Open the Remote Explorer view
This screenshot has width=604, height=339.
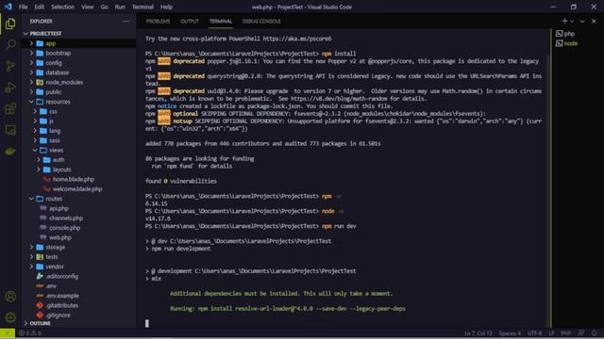[x=10, y=130]
